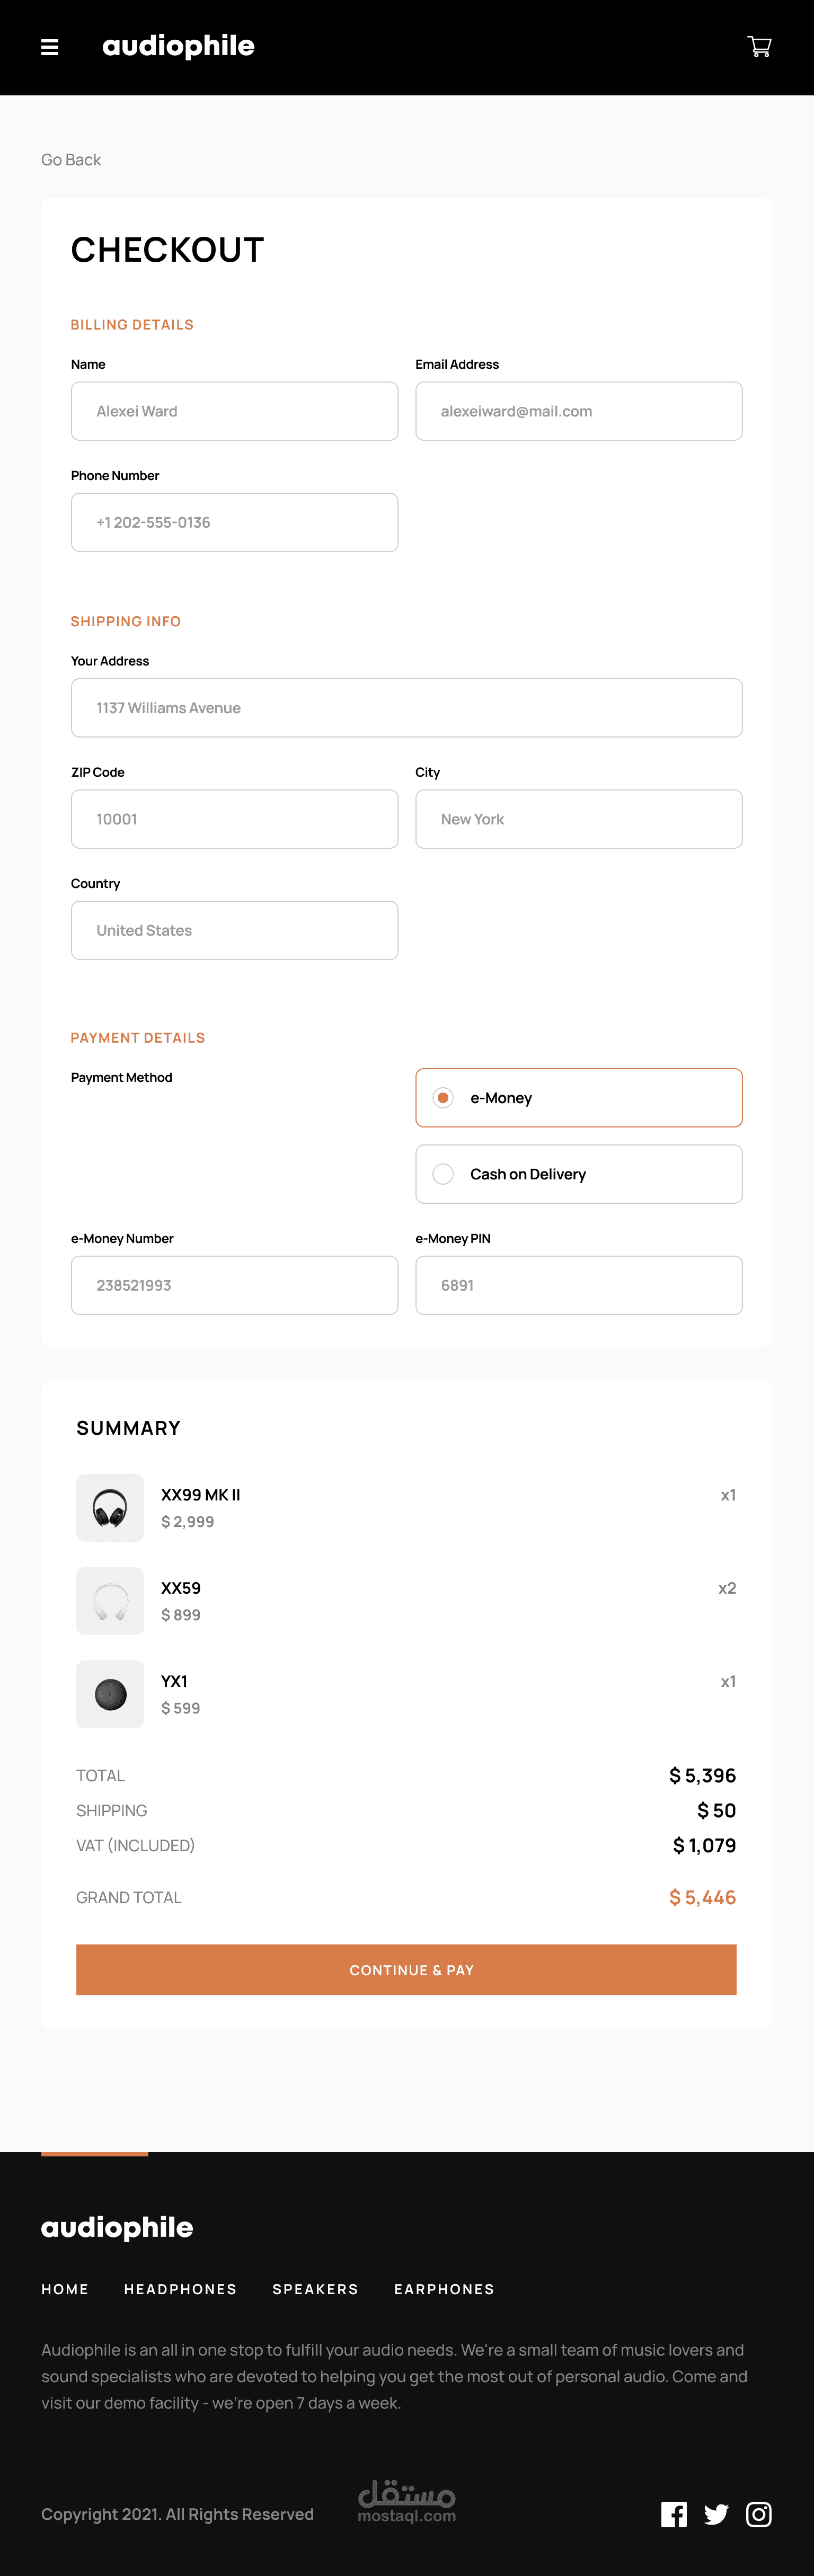Click the Facebook icon in footer
Screen dimensions: 814x2576
[674, 2514]
